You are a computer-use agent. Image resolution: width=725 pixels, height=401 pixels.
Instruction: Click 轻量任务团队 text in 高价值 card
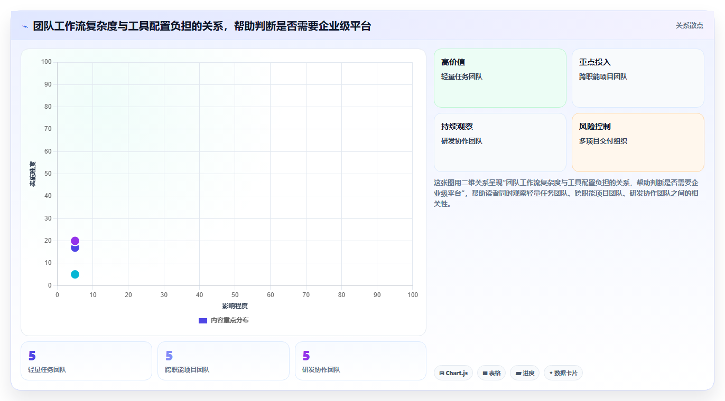point(462,77)
